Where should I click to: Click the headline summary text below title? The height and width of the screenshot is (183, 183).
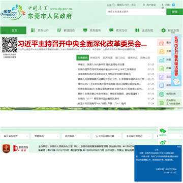pyautogui.click(x=77, y=50)
